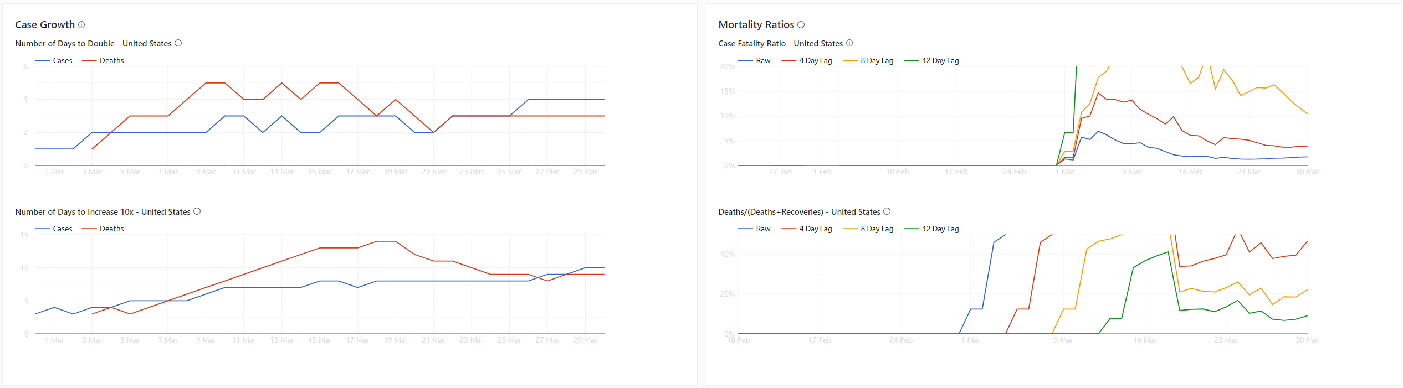The width and height of the screenshot is (1403, 388).
Task: Open info icon for Number of Days to Double
Action: (178, 43)
